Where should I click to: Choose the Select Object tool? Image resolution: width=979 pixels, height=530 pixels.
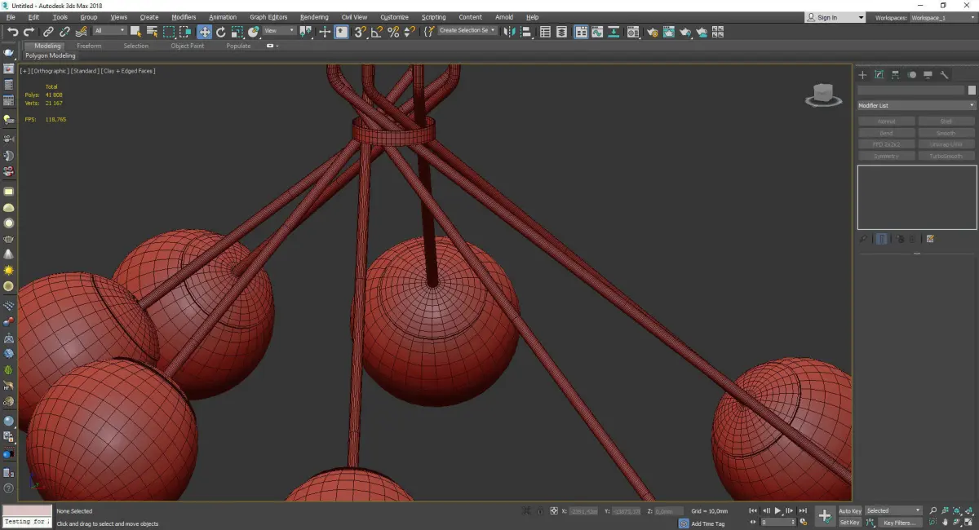pyautogui.click(x=135, y=32)
